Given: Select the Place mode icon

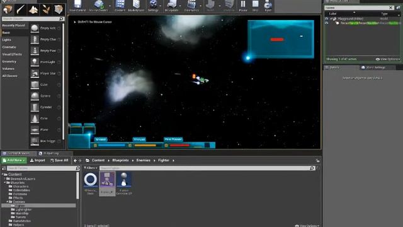Looking at the screenshot, I should point(8,9).
